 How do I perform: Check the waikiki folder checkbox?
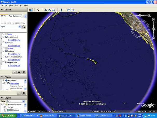[4, 42]
